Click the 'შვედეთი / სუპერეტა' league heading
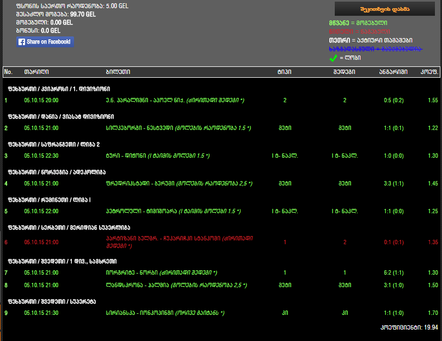 click(x=52, y=302)
